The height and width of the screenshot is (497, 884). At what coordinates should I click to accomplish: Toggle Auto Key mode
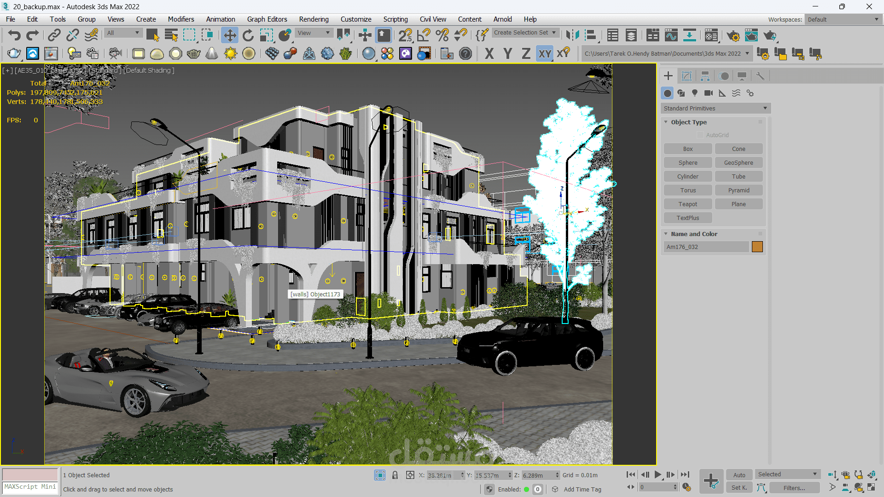[x=739, y=475]
